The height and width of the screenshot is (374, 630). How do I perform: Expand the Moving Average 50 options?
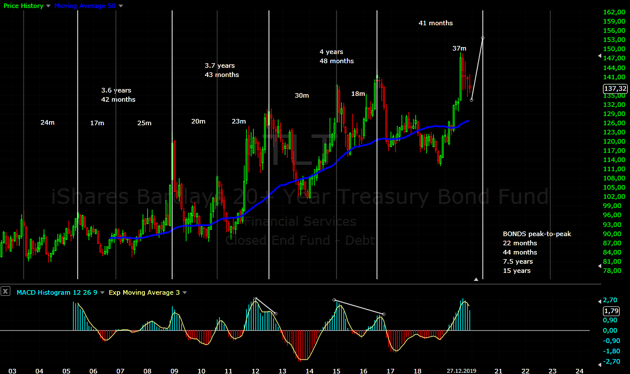tap(120, 5)
